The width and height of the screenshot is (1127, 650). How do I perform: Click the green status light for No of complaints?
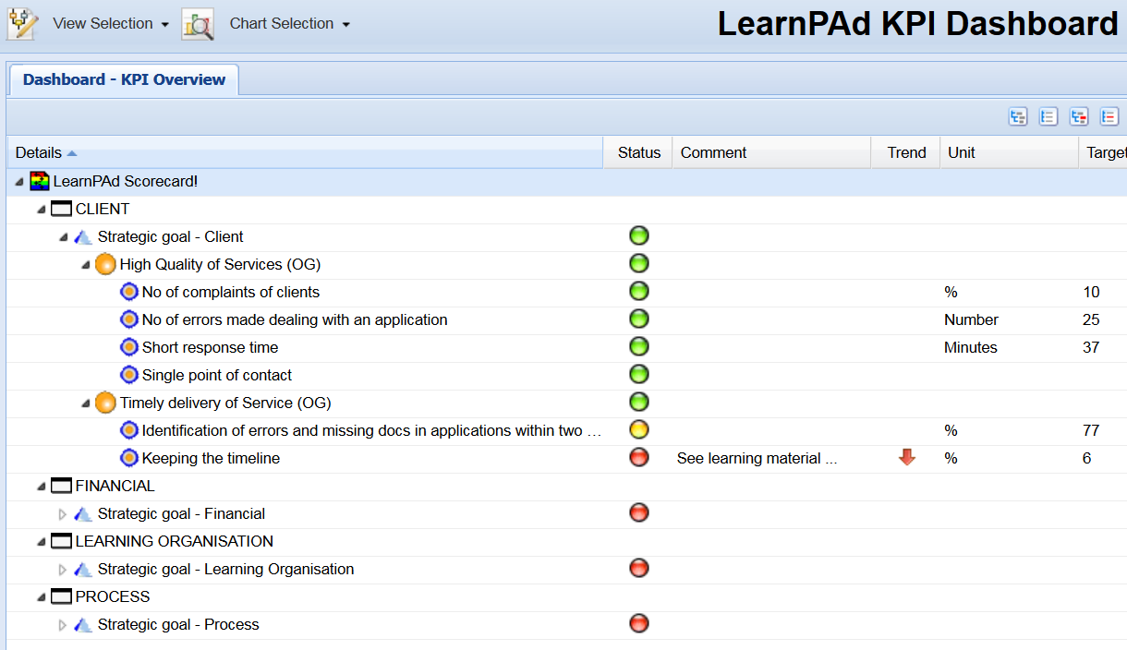click(639, 291)
